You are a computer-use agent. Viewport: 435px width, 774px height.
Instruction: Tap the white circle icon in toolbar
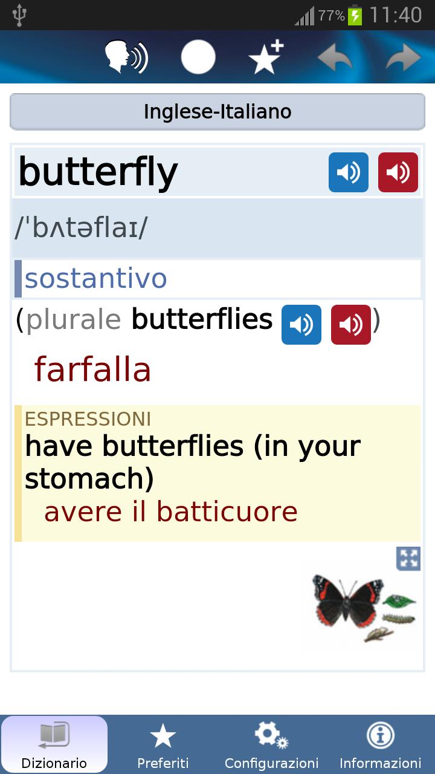[x=198, y=57]
